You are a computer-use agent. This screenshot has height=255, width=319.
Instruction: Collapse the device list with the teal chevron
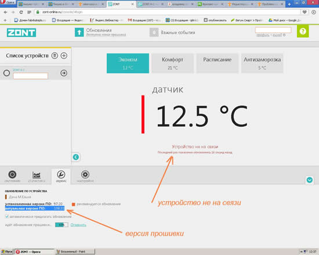point(76,157)
